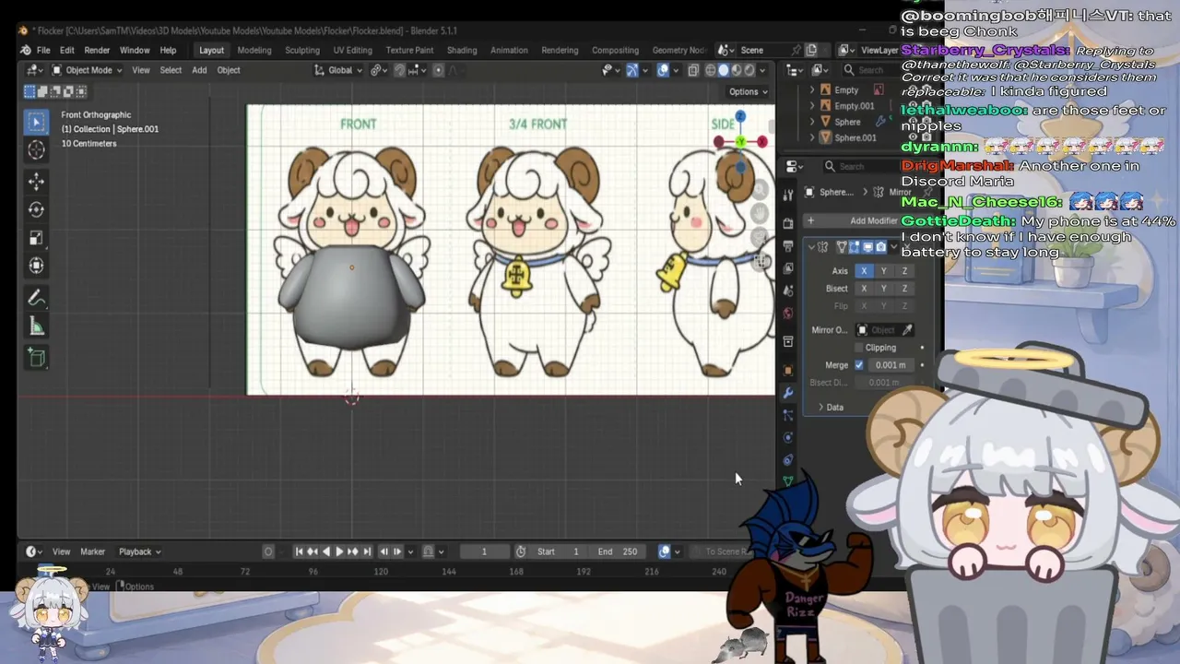
Task: Click the pan hand viewport gizmo
Action: [x=760, y=214]
